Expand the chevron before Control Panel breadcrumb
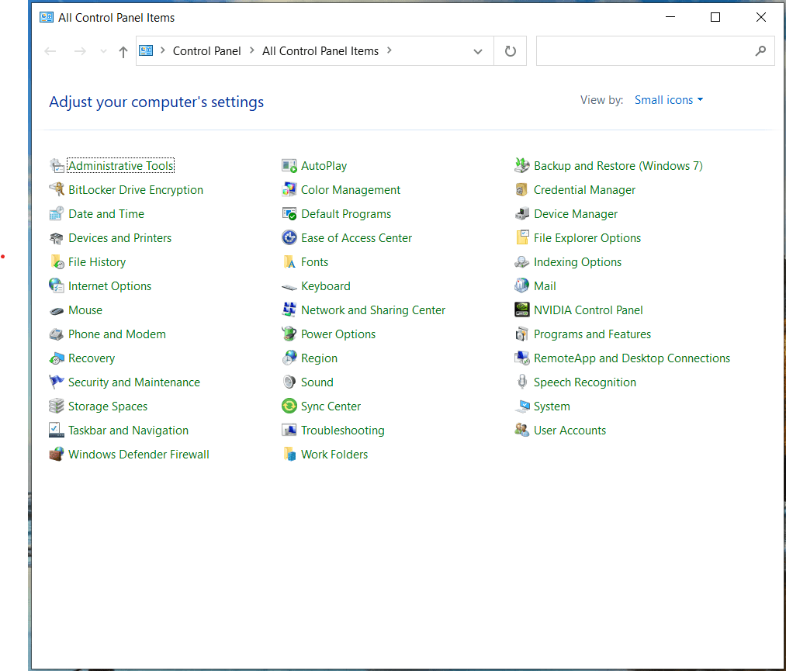 [162, 50]
